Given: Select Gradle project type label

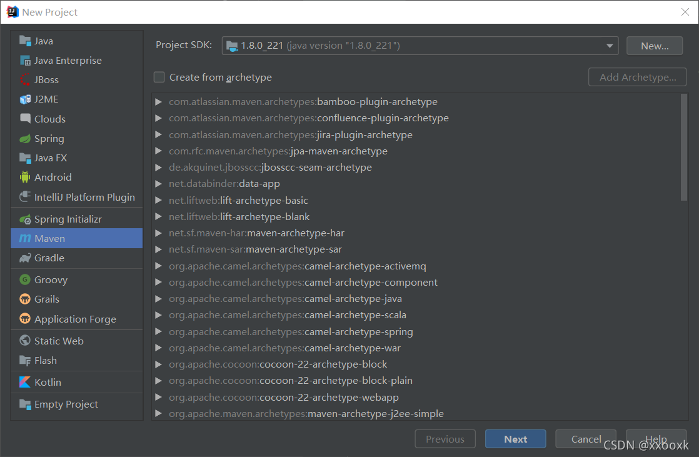Looking at the screenshot, I should click(x=49, y=258).
